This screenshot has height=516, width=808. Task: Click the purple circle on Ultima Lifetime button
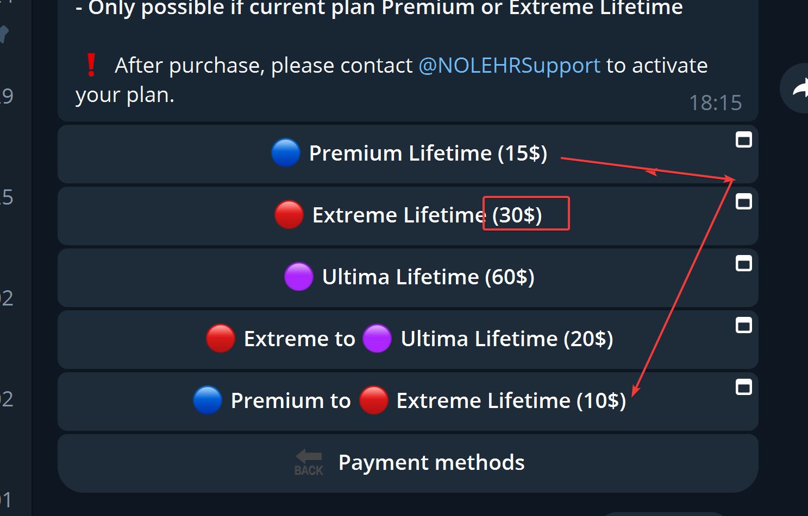click(299, 277)
